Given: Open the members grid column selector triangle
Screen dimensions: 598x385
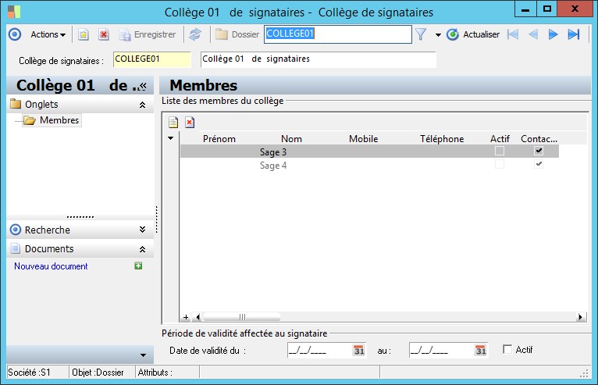Looking at the screenshot, I should [x=170, y=138].
